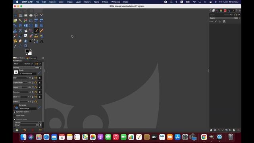Reset tool options to defaults

point(40,130)
